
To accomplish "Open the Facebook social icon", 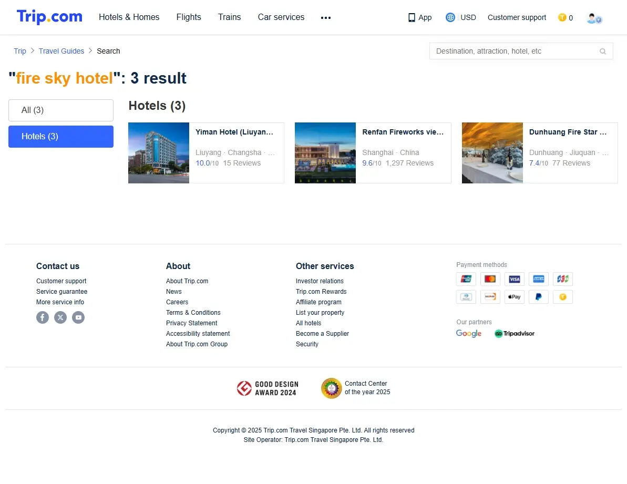I will pos(43,317).
